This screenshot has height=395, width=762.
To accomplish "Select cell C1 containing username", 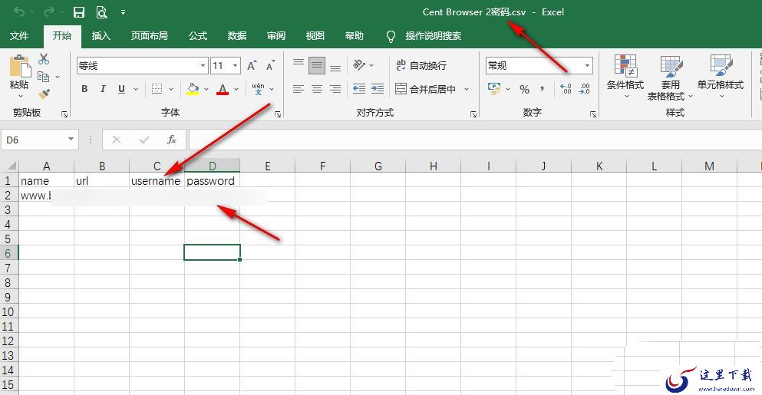I will [x=157, y=181].
